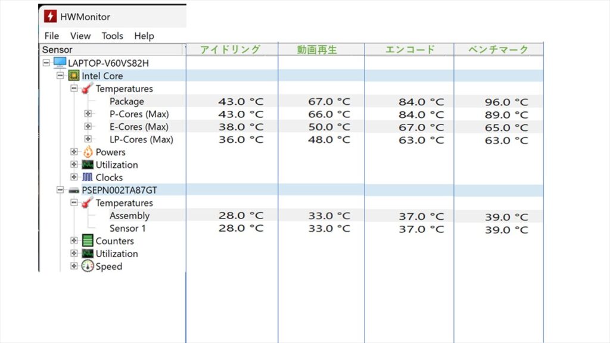Click the Intel Core CPU chip icon
The height and width of the screenshot is (343, 610).
point(73,76)
